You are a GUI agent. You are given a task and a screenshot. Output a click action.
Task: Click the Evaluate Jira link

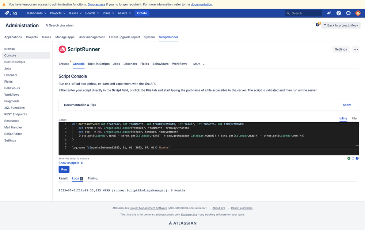(189, 214)
